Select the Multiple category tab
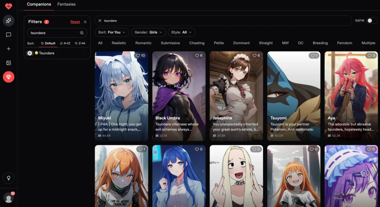The height and width of the screenshot is (207, 380). (x=368, y=43)
